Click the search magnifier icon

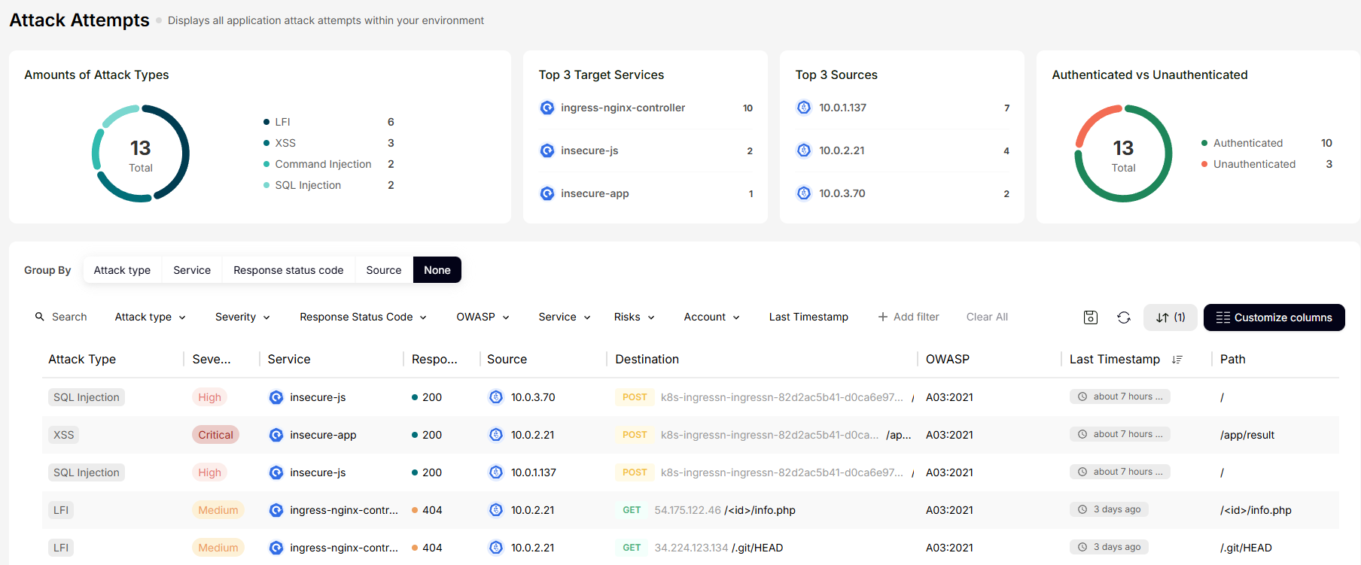40,317
